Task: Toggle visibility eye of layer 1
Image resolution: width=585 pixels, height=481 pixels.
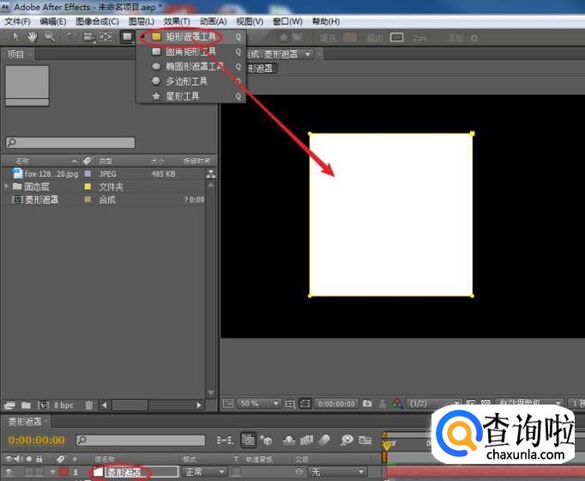Action: pos(7,472)
